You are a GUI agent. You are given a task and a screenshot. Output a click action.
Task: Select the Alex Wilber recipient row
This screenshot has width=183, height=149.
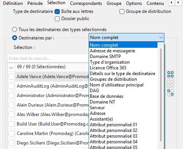[52, 114]
